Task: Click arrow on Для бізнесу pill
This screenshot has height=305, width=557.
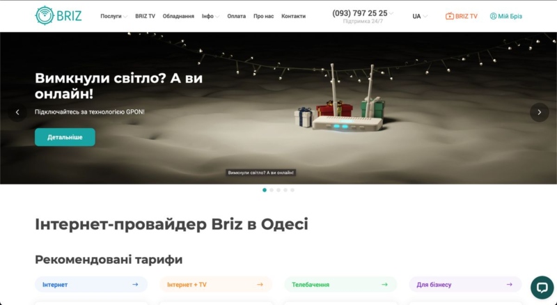Action: click(x=509, y=285)
